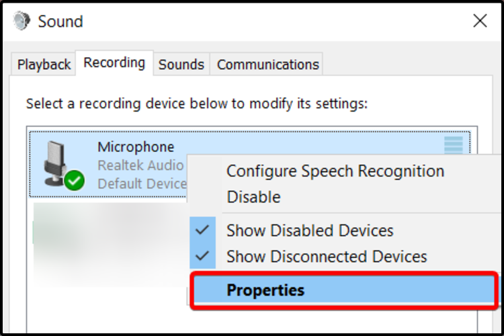Open the Sounds tab

(181, 65)
